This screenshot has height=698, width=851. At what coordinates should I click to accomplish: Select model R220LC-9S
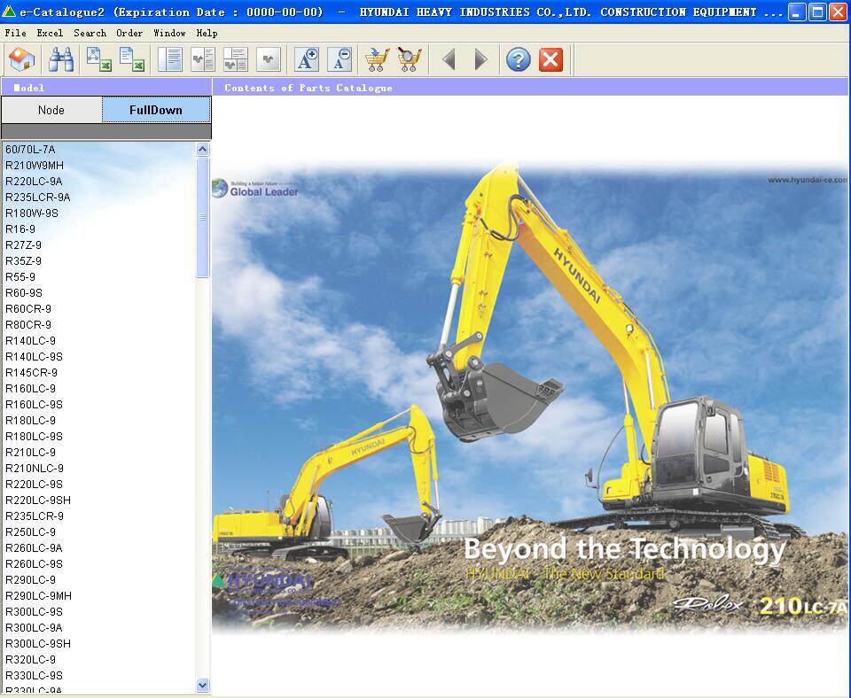35,485
